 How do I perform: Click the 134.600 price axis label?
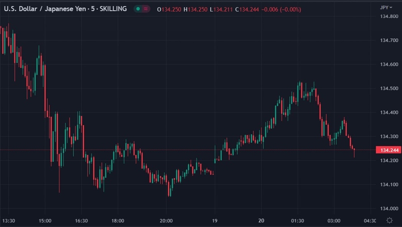tap(389, 65)
